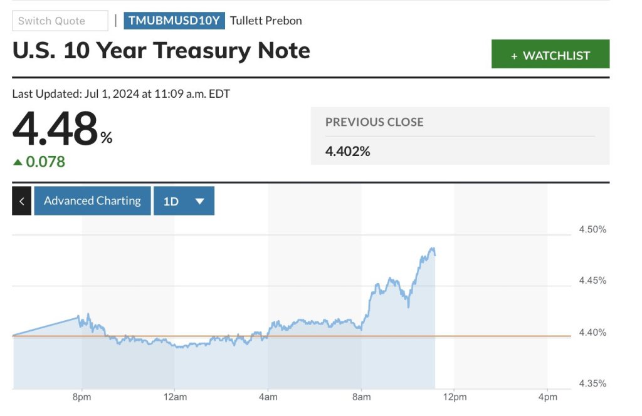Click the plus icon on Watchlist button
642x416 pixels.
coord(514,56)
